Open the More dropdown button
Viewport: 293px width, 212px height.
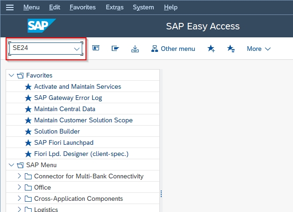[x=258, y=49]
